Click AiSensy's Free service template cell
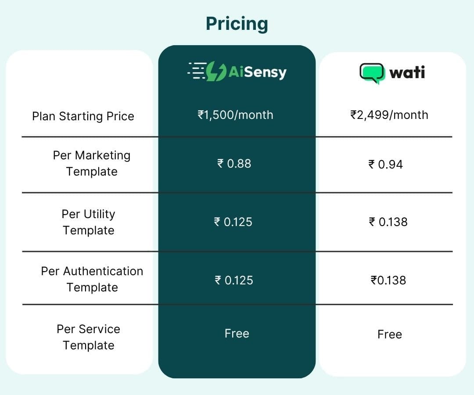This screenshot has width=474, height=395. 237,334
